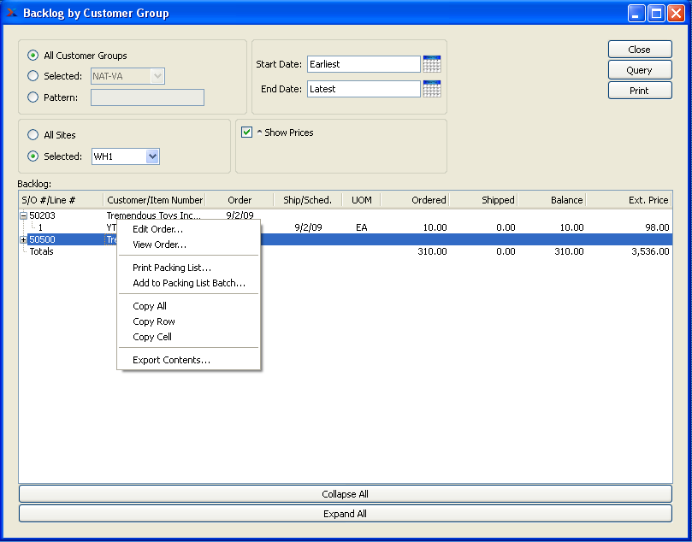The height and width of the screenshot is (542, 692).
Task: Choose Edit Order from context menu
Action: tap(157, 229)
